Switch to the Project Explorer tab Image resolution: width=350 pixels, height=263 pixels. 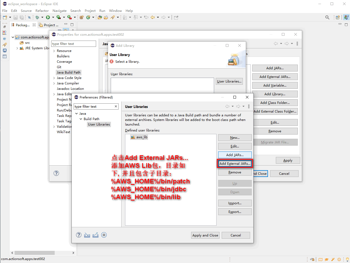(x=49, y=25)
